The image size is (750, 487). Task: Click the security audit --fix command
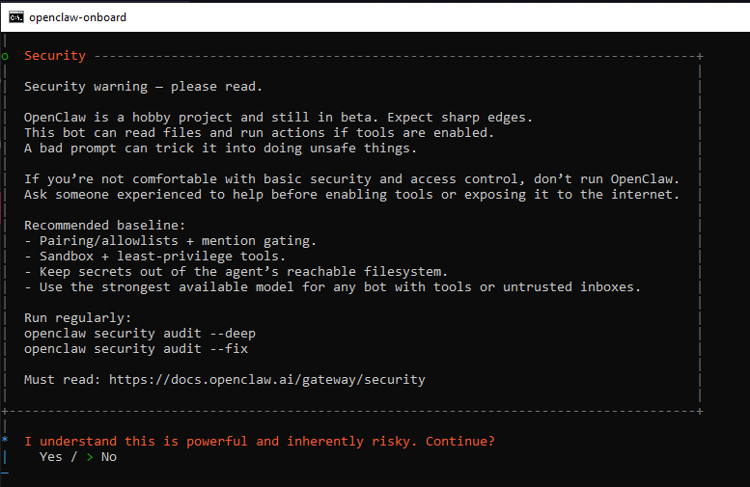point(136,348)
